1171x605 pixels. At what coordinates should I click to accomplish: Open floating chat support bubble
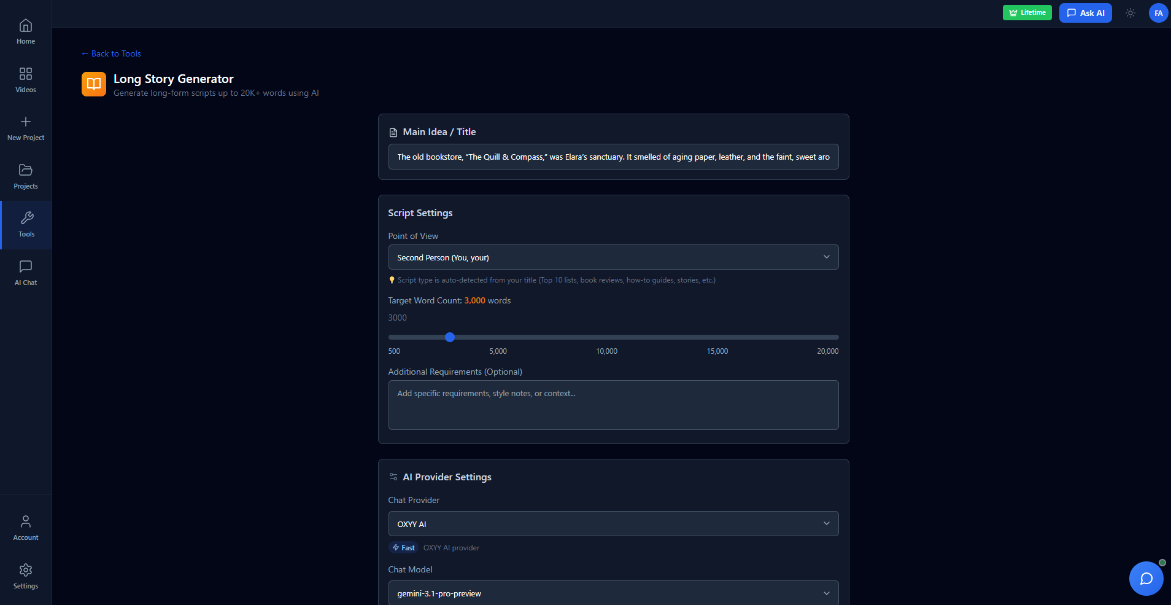click(1145, 578)
